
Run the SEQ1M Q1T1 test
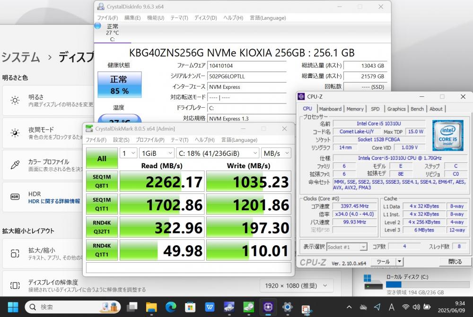102,204
